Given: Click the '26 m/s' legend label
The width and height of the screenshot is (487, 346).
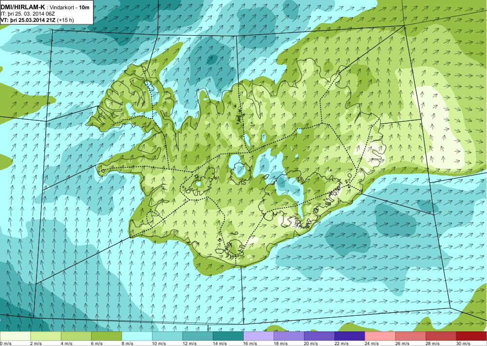Looking at the screenshot, I should tap(403, 343).
